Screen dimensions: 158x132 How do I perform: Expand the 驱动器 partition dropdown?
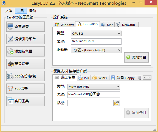point(96,50)
